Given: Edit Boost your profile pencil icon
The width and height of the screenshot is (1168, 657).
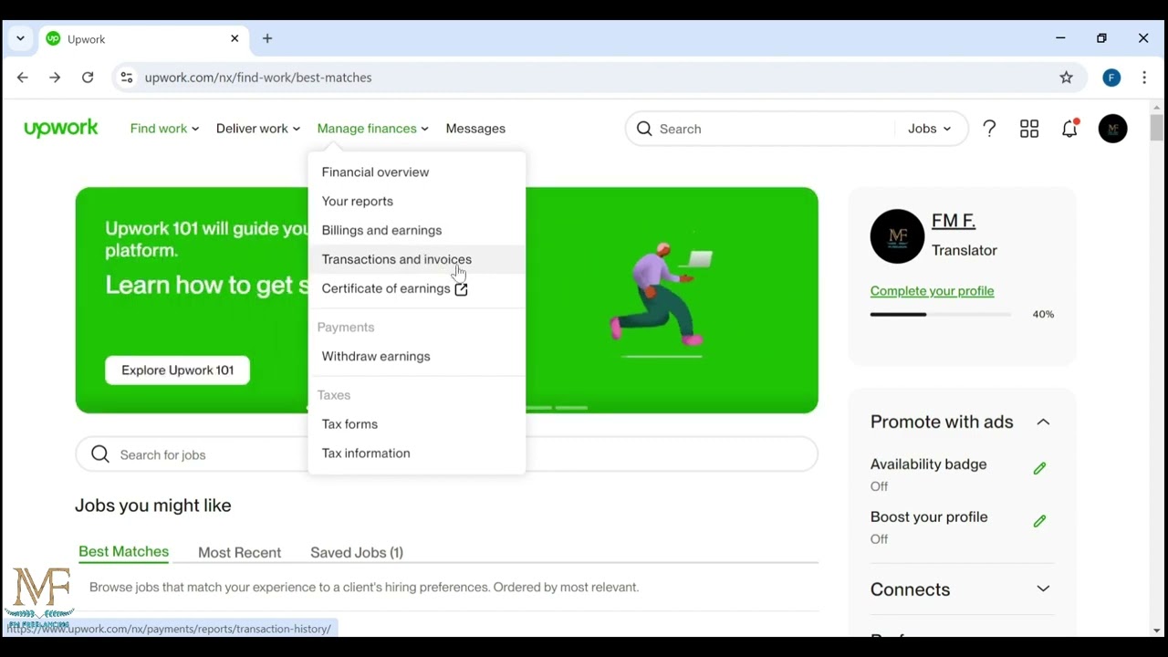Looking at the screenshot, I should [x=1039, y=521].
